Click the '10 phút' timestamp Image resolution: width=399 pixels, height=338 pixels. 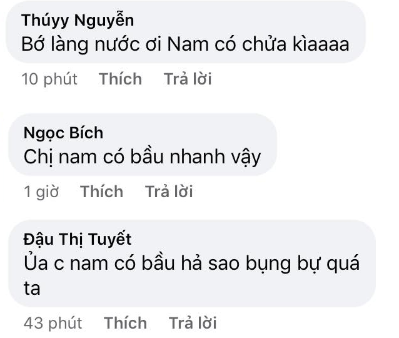click(49, 79)
